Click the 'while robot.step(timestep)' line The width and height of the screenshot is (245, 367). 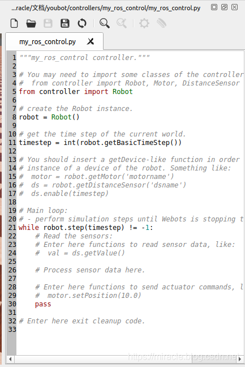click(x=86, y=228)
